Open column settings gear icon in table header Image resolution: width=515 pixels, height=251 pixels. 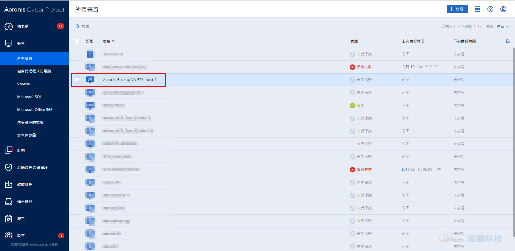click(508, 41)
